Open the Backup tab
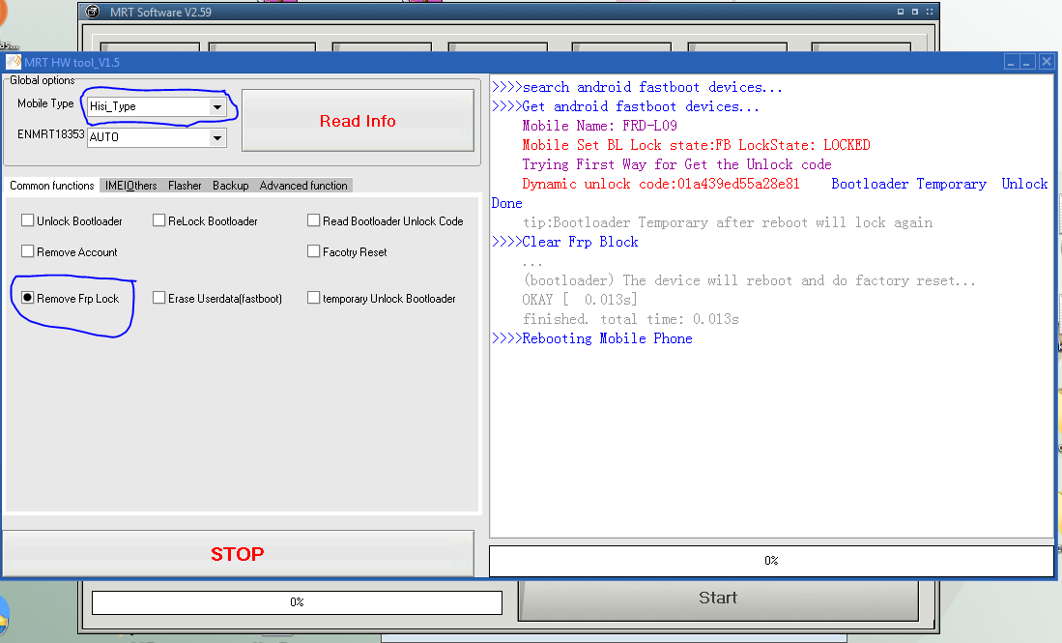Screen dimensions: 1062x643 [230, 186]
